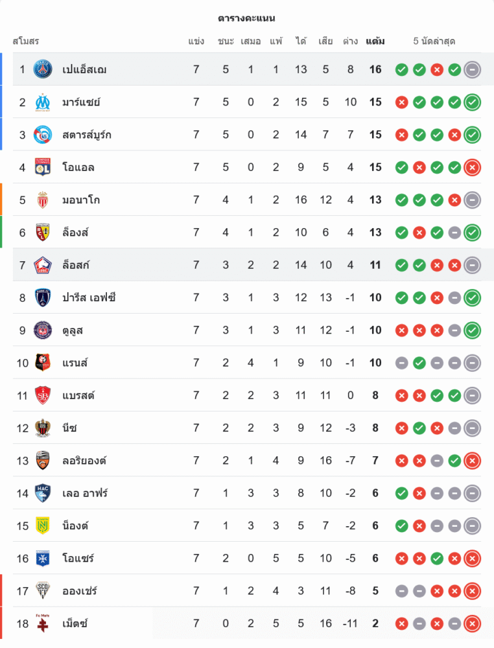This screenshot has height=648, width=494.
Task: Click Marseille's latest match win indicator
Action: point(473,102)
